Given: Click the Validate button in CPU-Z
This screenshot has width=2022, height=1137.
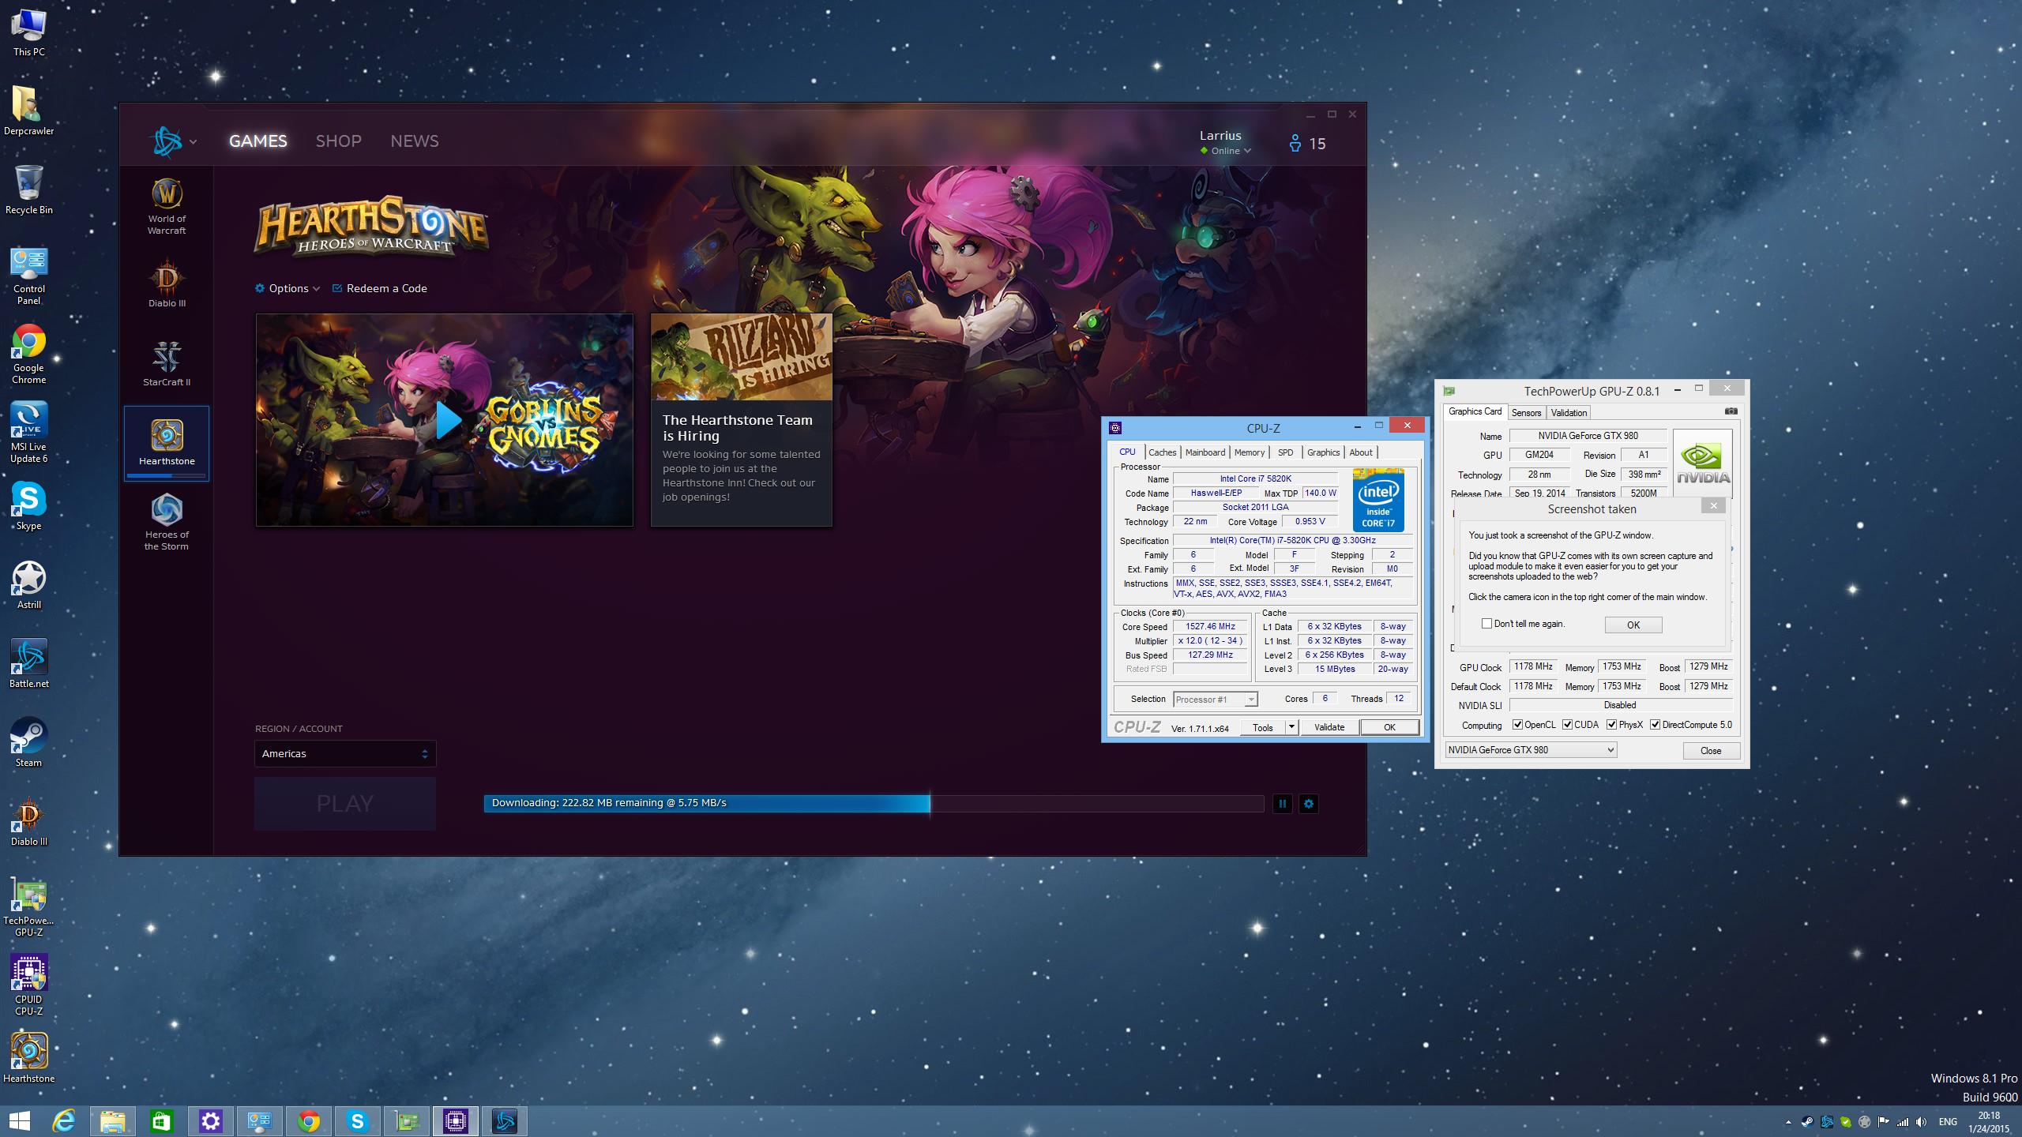Looking at the screenshot, I should 1329,727.
